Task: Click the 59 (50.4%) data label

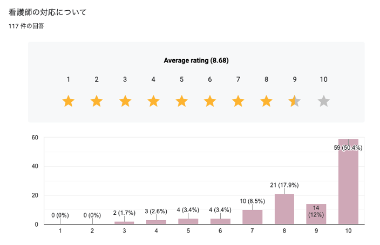Action: coord(348,148)
